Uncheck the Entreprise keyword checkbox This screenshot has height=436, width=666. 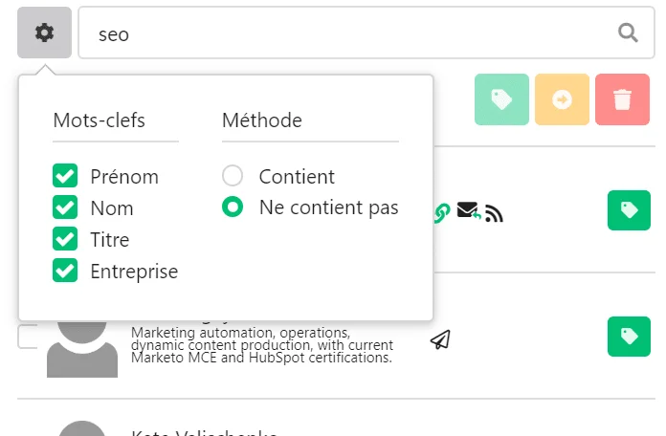[65, 271]
